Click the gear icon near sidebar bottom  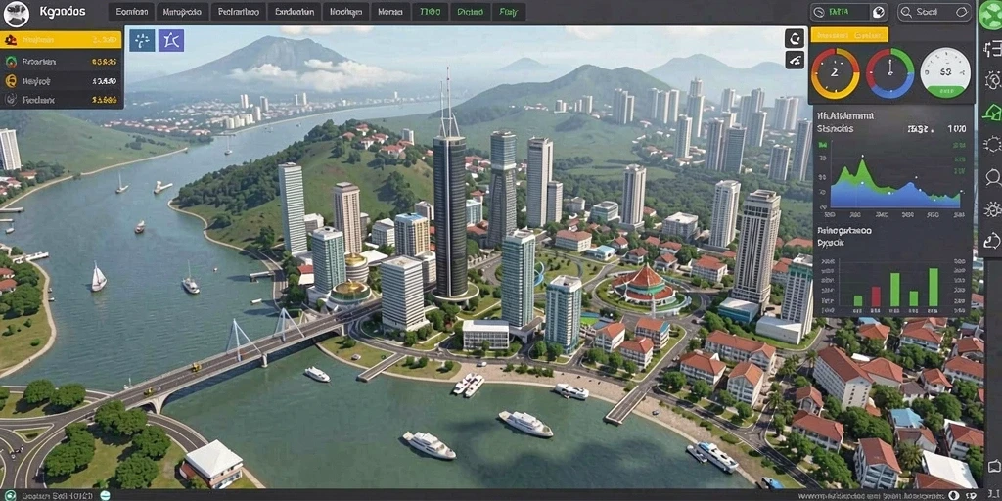(x=992, y=209)
